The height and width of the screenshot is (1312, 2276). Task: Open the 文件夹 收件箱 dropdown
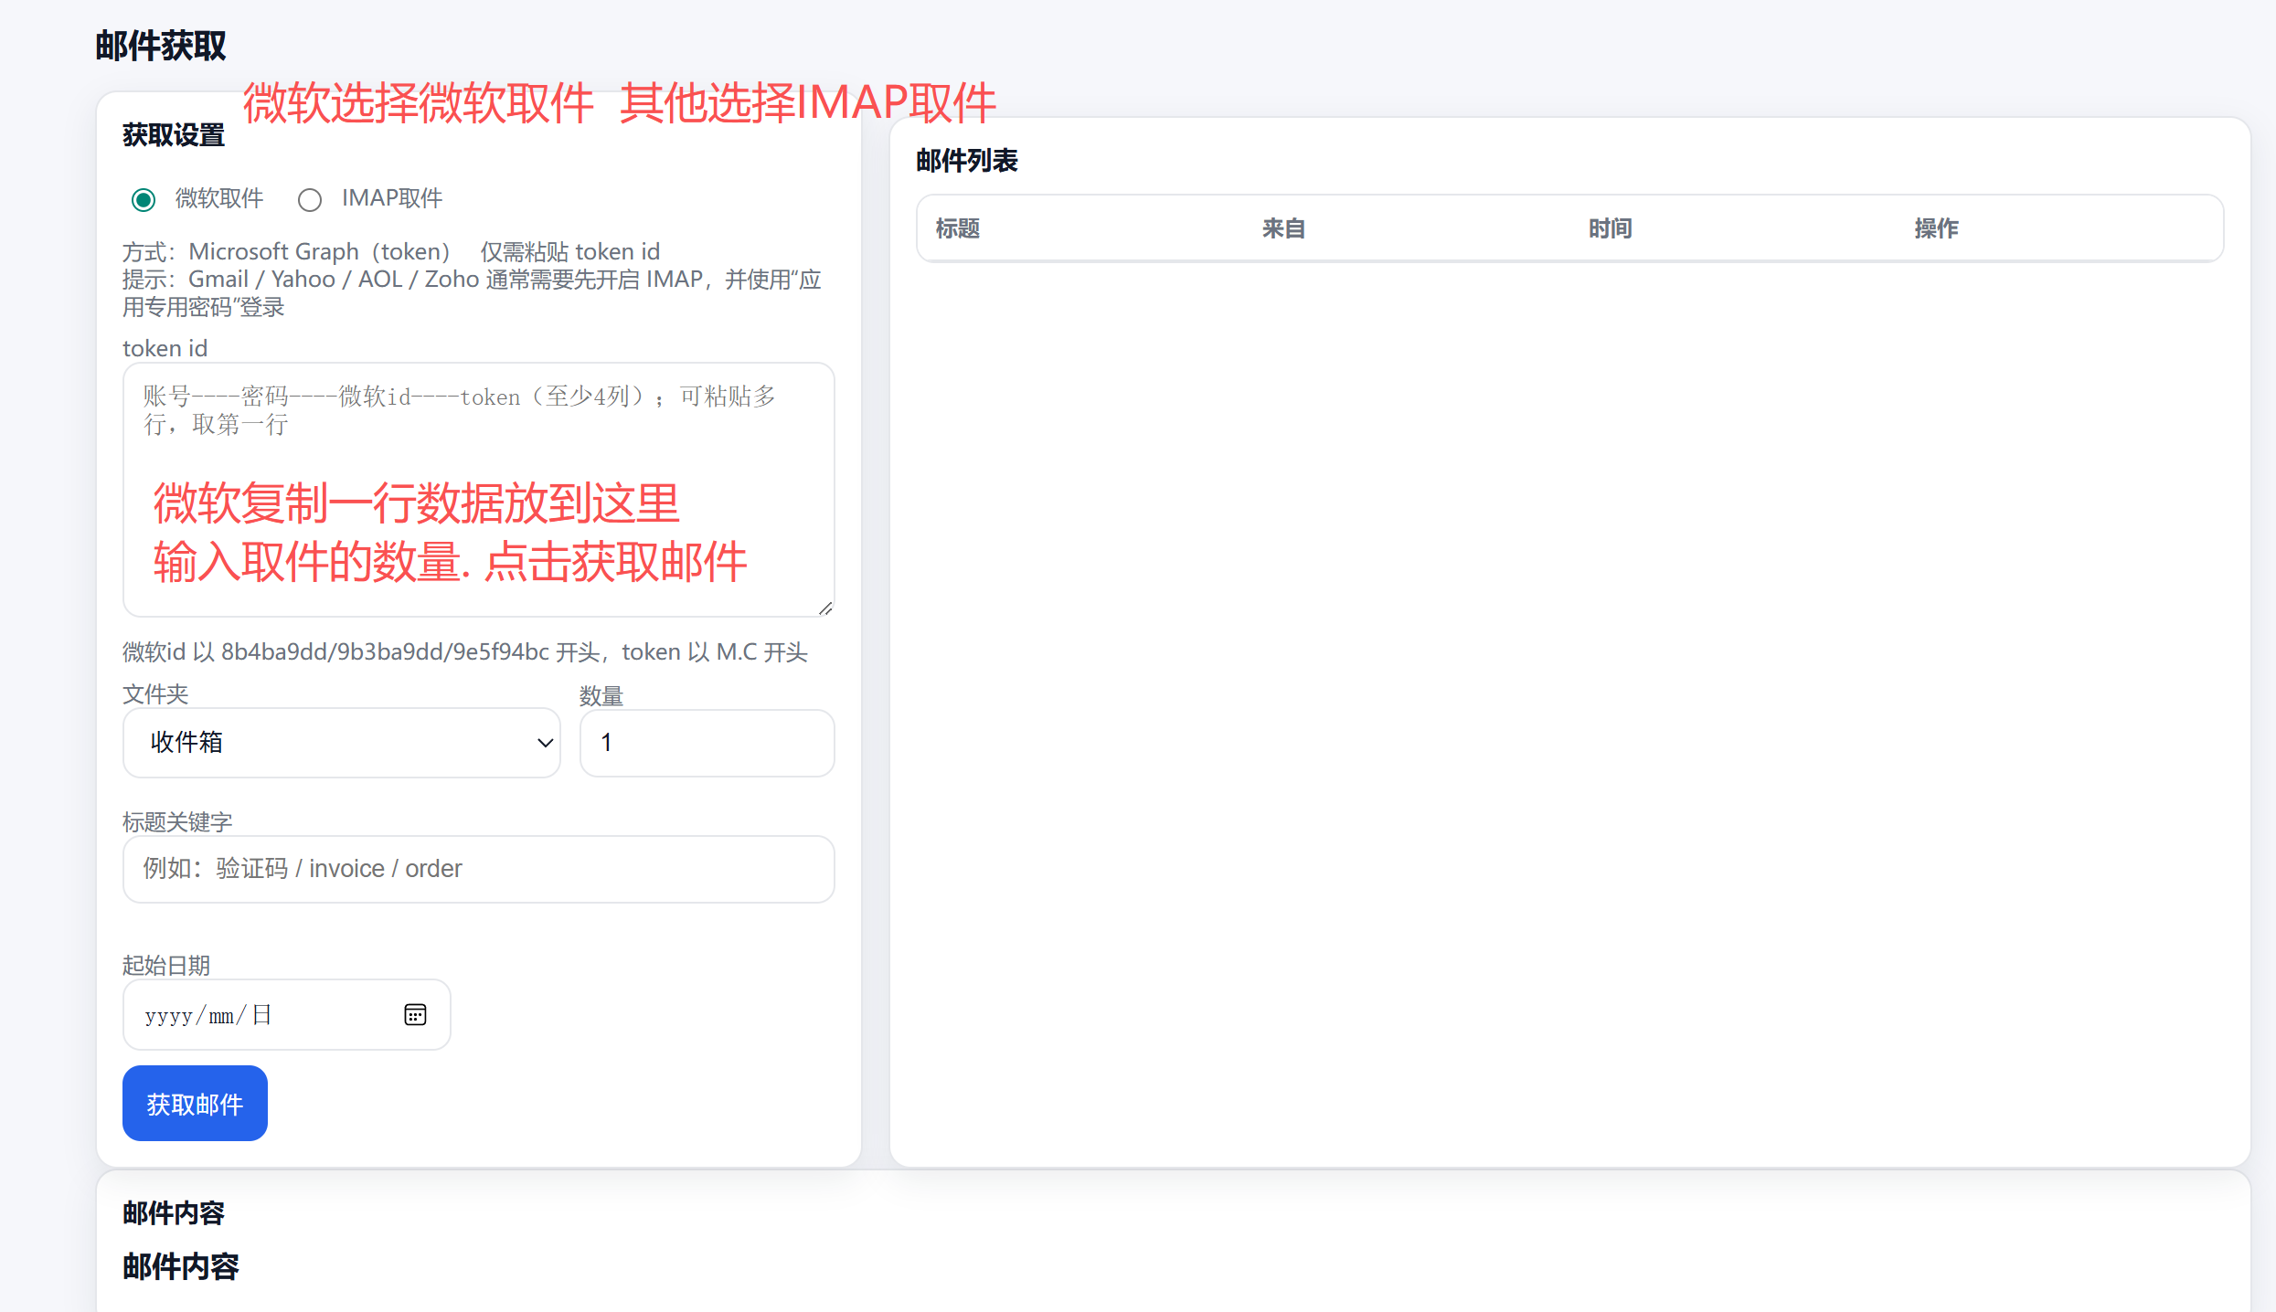(341, 743)
